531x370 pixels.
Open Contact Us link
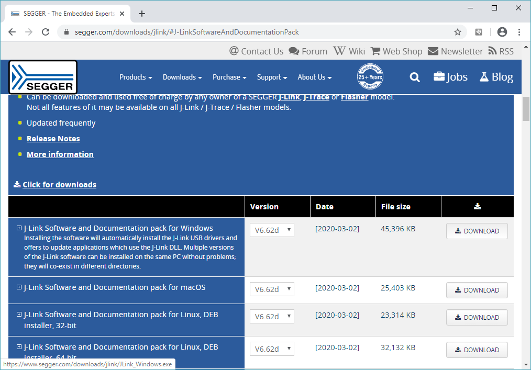[257, 51]
